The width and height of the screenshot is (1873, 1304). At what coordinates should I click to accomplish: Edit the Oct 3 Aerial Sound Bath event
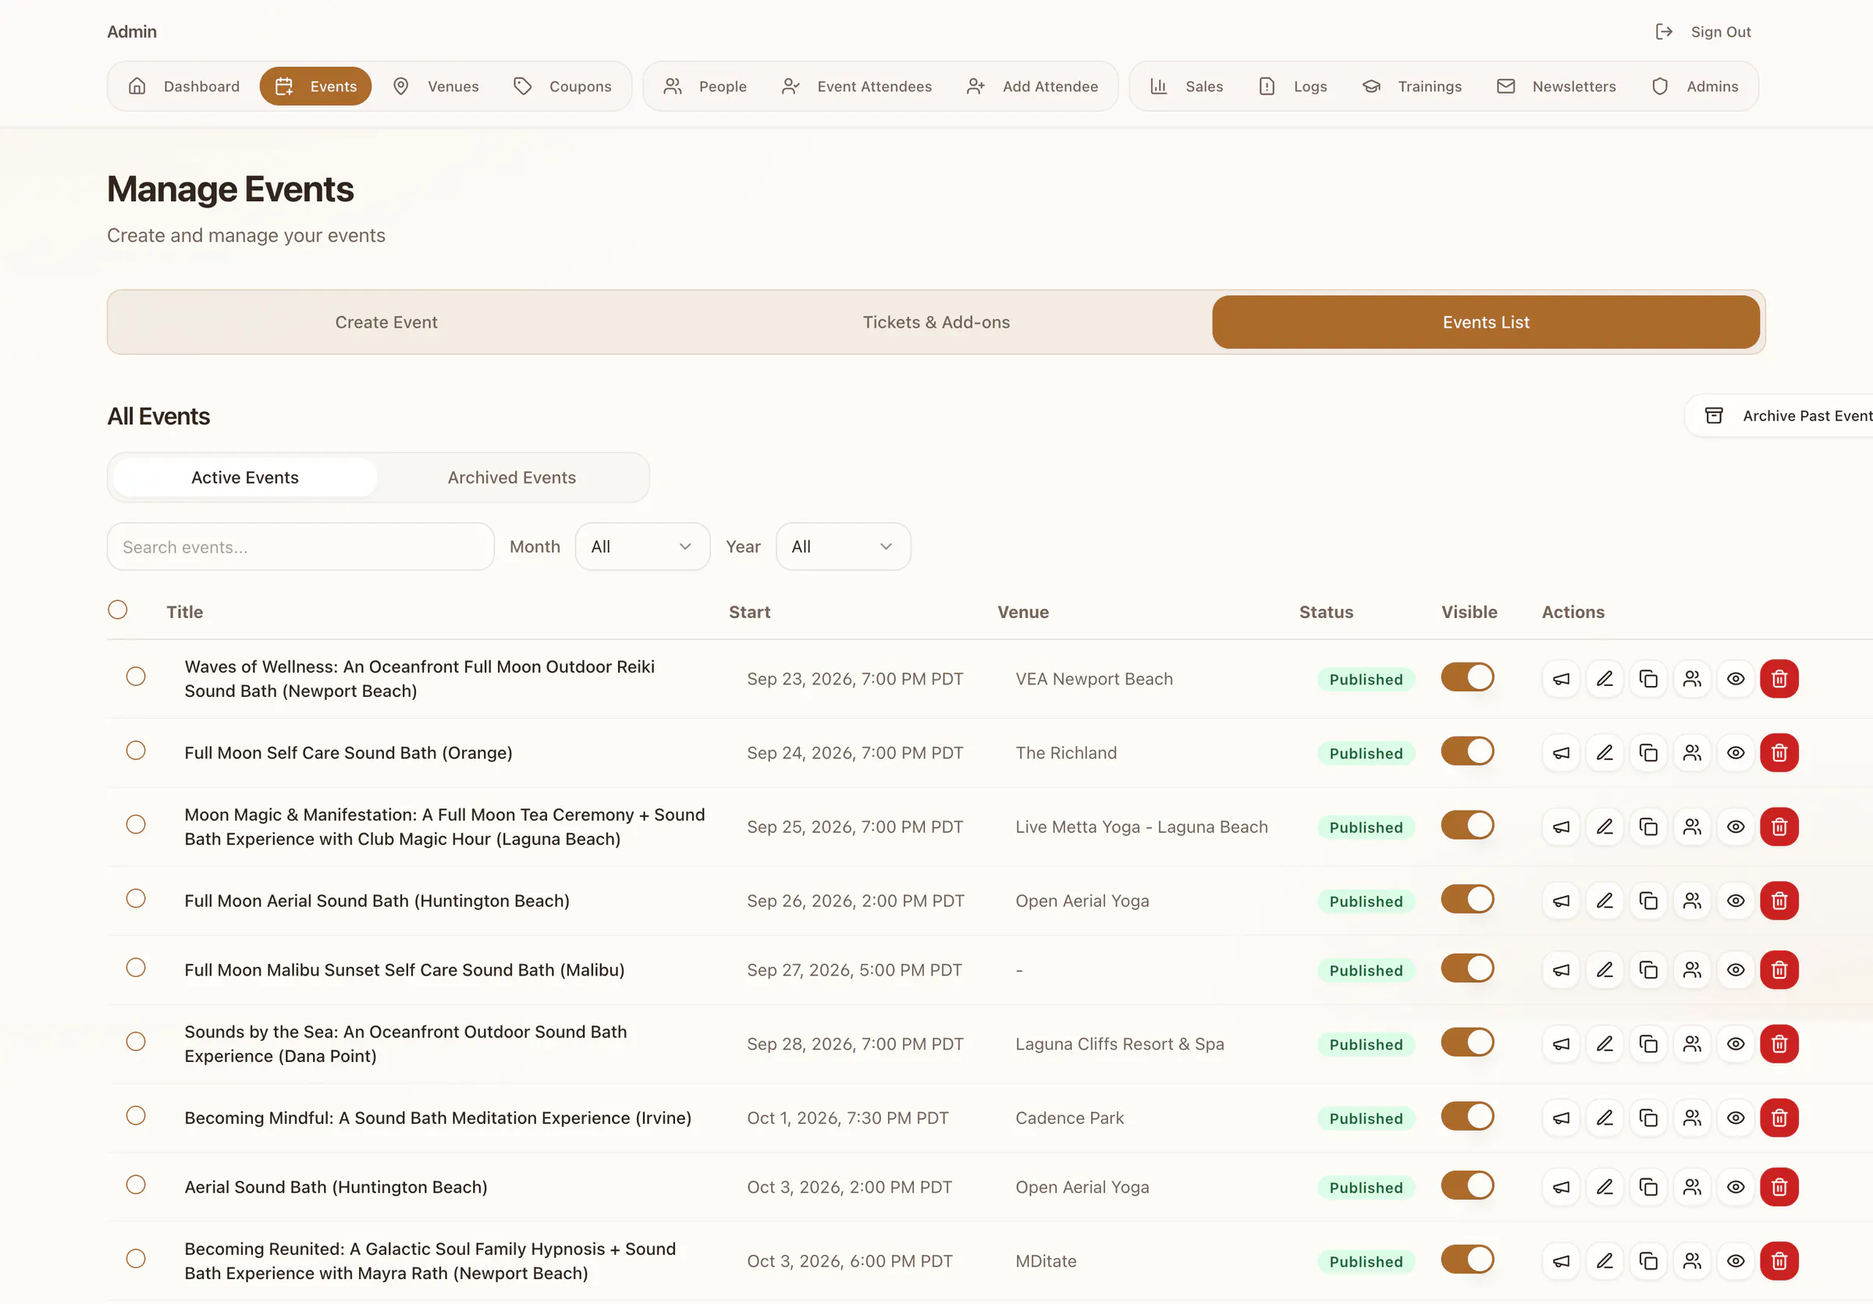1605,1188
